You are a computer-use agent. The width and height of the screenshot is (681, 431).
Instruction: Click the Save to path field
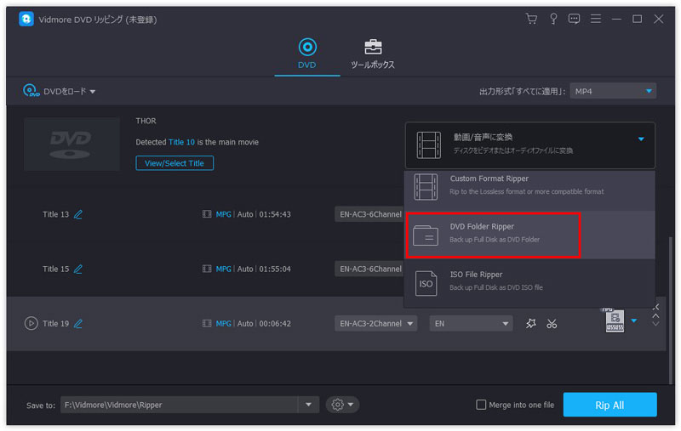pyautogui.click(x=179, y=405)
